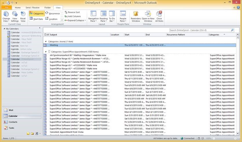Viewport: 242px width, 142px height.
Task: Switch to normal view status icon
Action: tap(199, 138)
